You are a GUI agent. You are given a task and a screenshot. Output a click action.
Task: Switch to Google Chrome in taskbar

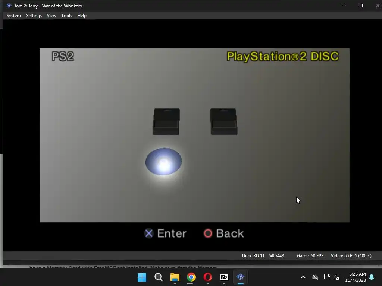pyautogui.click(x=191, y=277)
